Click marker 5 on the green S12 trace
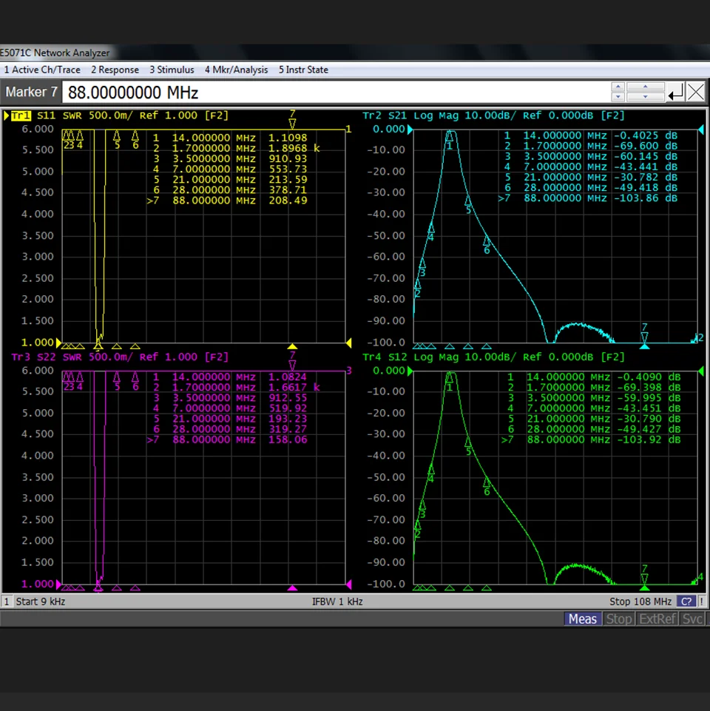This screenshot has height=711, width=710. click(468, 445)
